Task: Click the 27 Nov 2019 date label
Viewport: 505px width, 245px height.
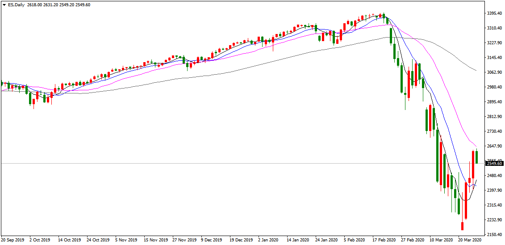Action: point(185,240)
